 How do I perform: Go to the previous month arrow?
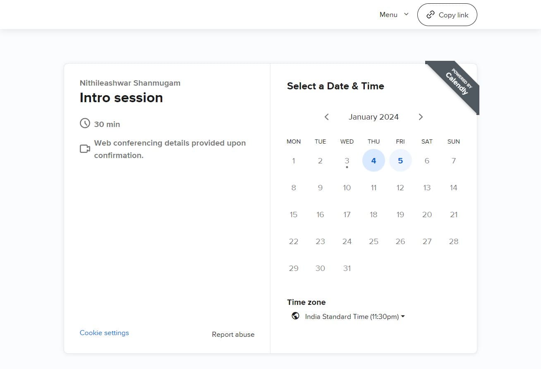[x=326, y=117]
